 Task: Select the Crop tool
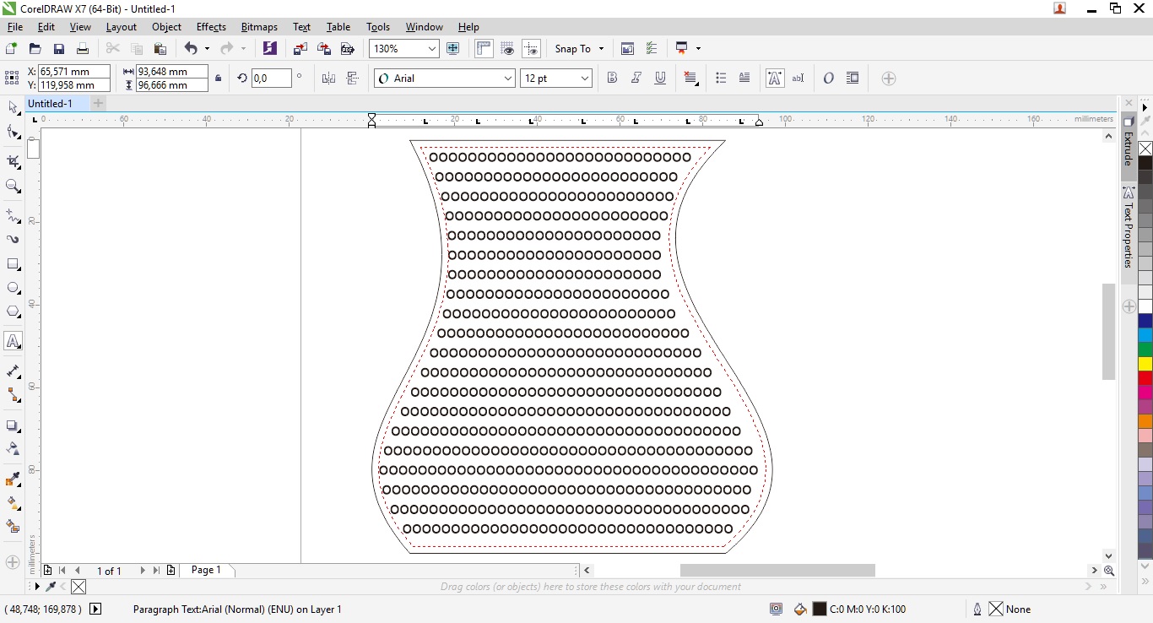pyautogui.click(x=13, y=161)
